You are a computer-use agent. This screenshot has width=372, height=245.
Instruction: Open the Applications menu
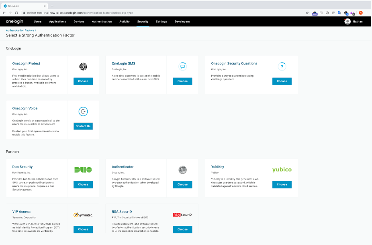57,22
